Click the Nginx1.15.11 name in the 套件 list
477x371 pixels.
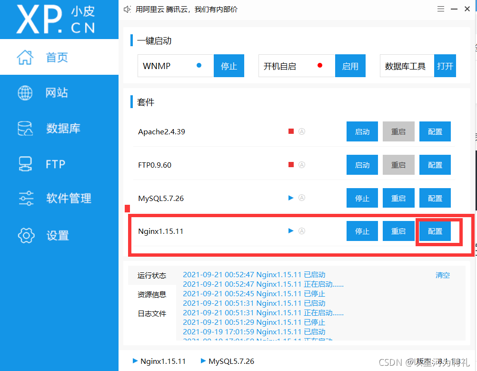tap(160, 231)
